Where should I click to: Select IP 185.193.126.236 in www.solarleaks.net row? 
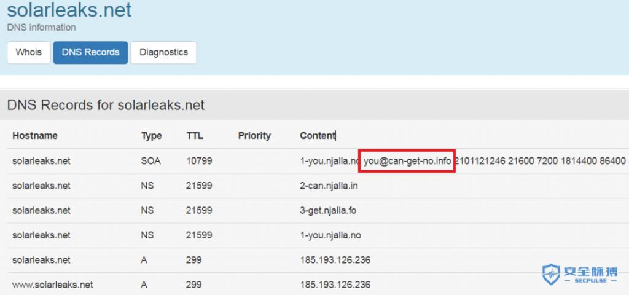[x=335, y=285]
